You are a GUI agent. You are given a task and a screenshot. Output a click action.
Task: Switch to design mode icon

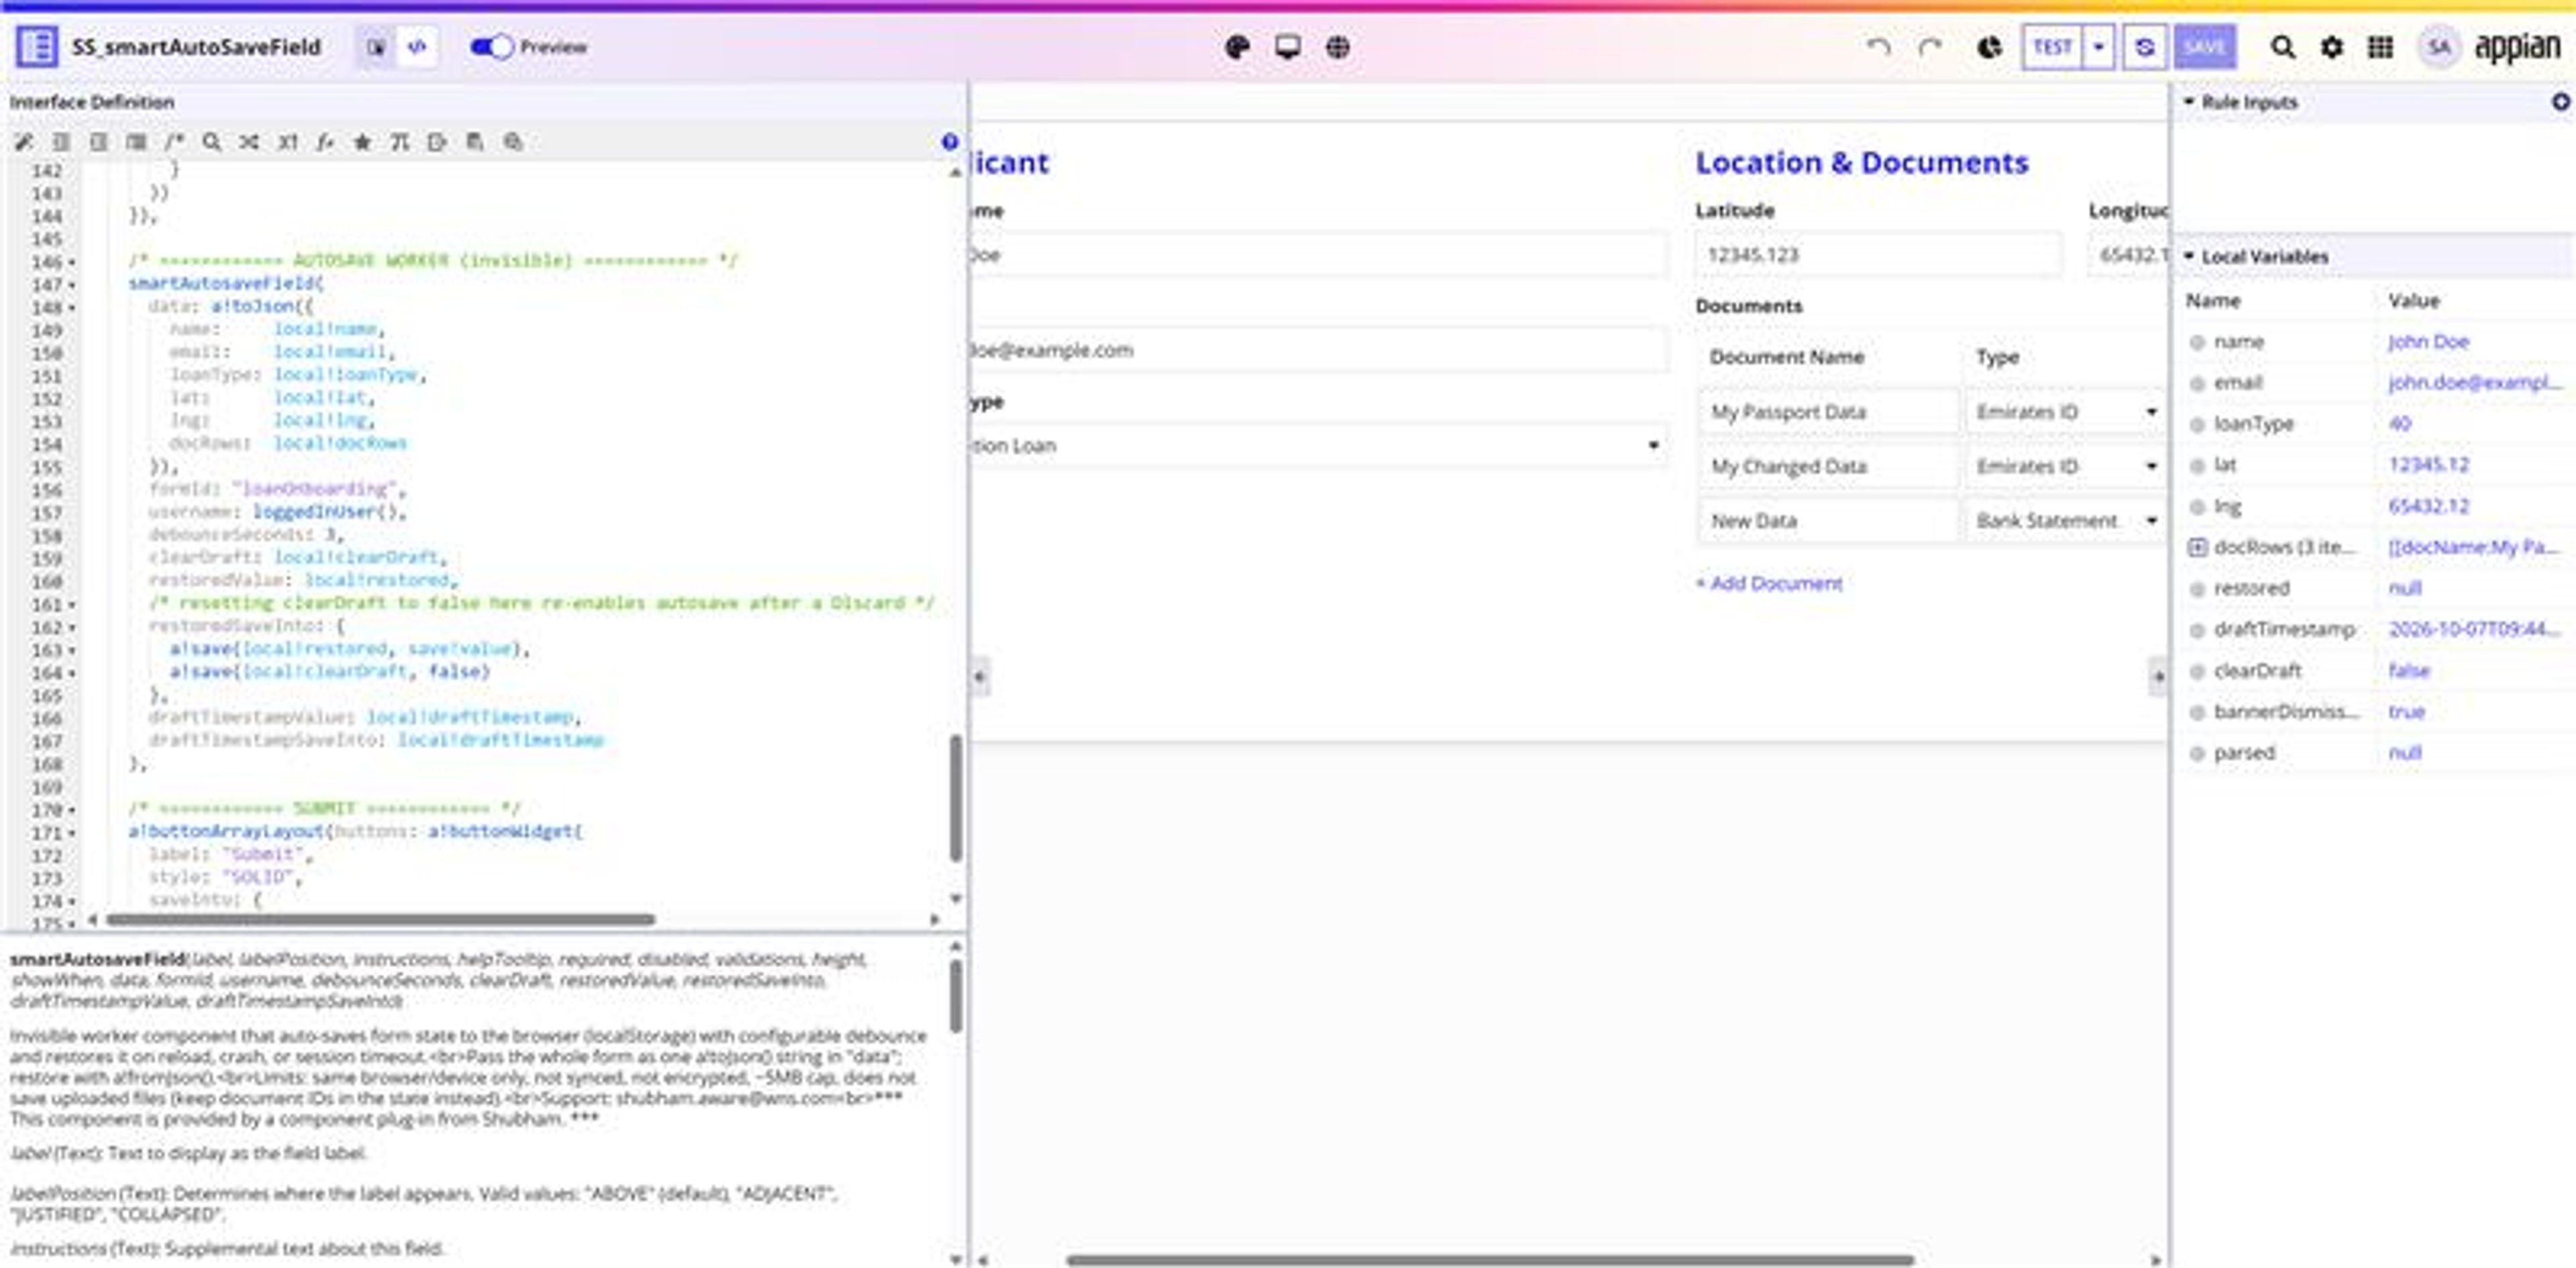[376, 47]
